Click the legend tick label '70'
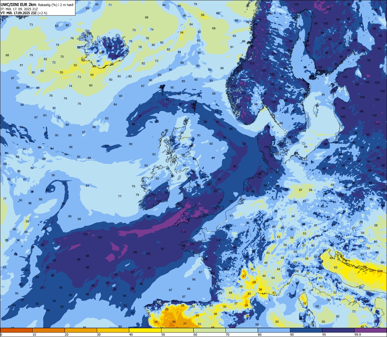 227,335
